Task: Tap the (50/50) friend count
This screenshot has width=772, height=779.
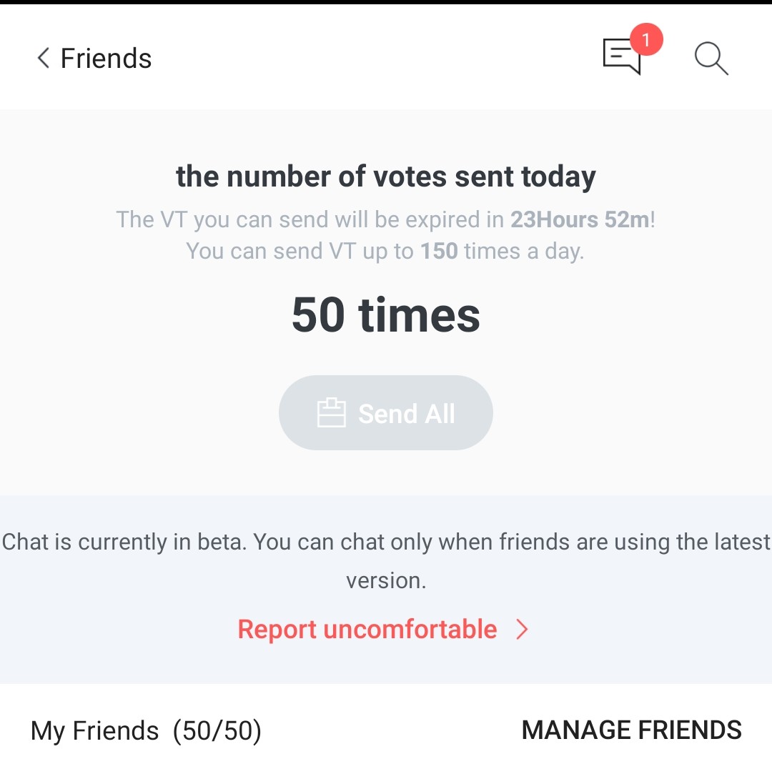Action: 217,731
